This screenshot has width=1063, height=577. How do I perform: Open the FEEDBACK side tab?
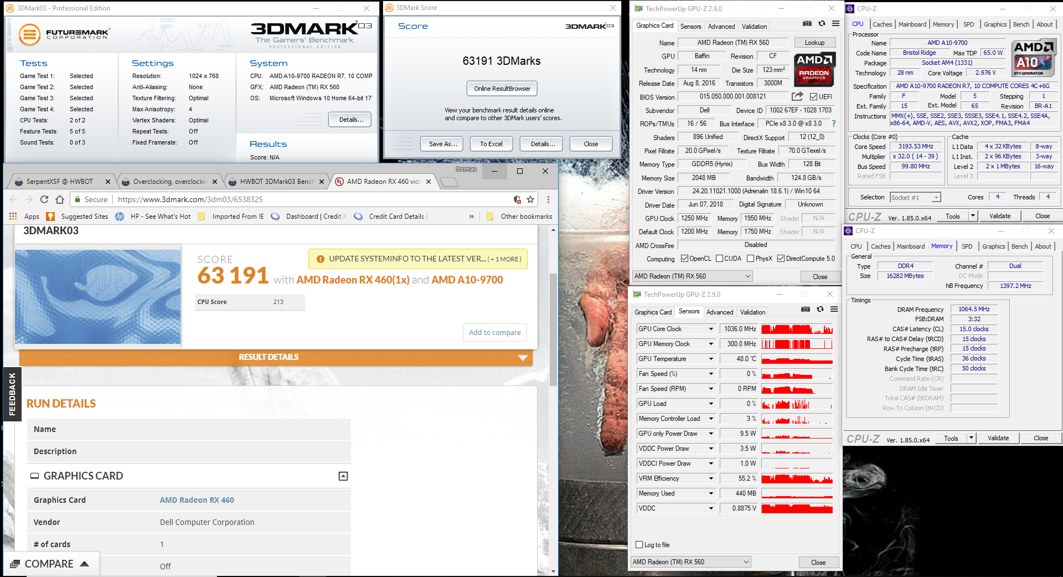(12, 394)
